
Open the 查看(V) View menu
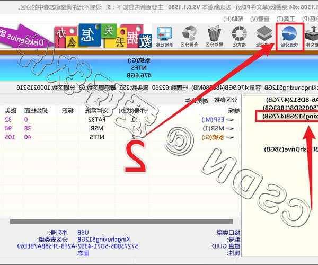pos(260,19)
